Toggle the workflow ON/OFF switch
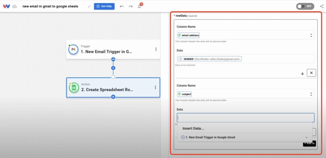326x158 pixels. [305, 6]
